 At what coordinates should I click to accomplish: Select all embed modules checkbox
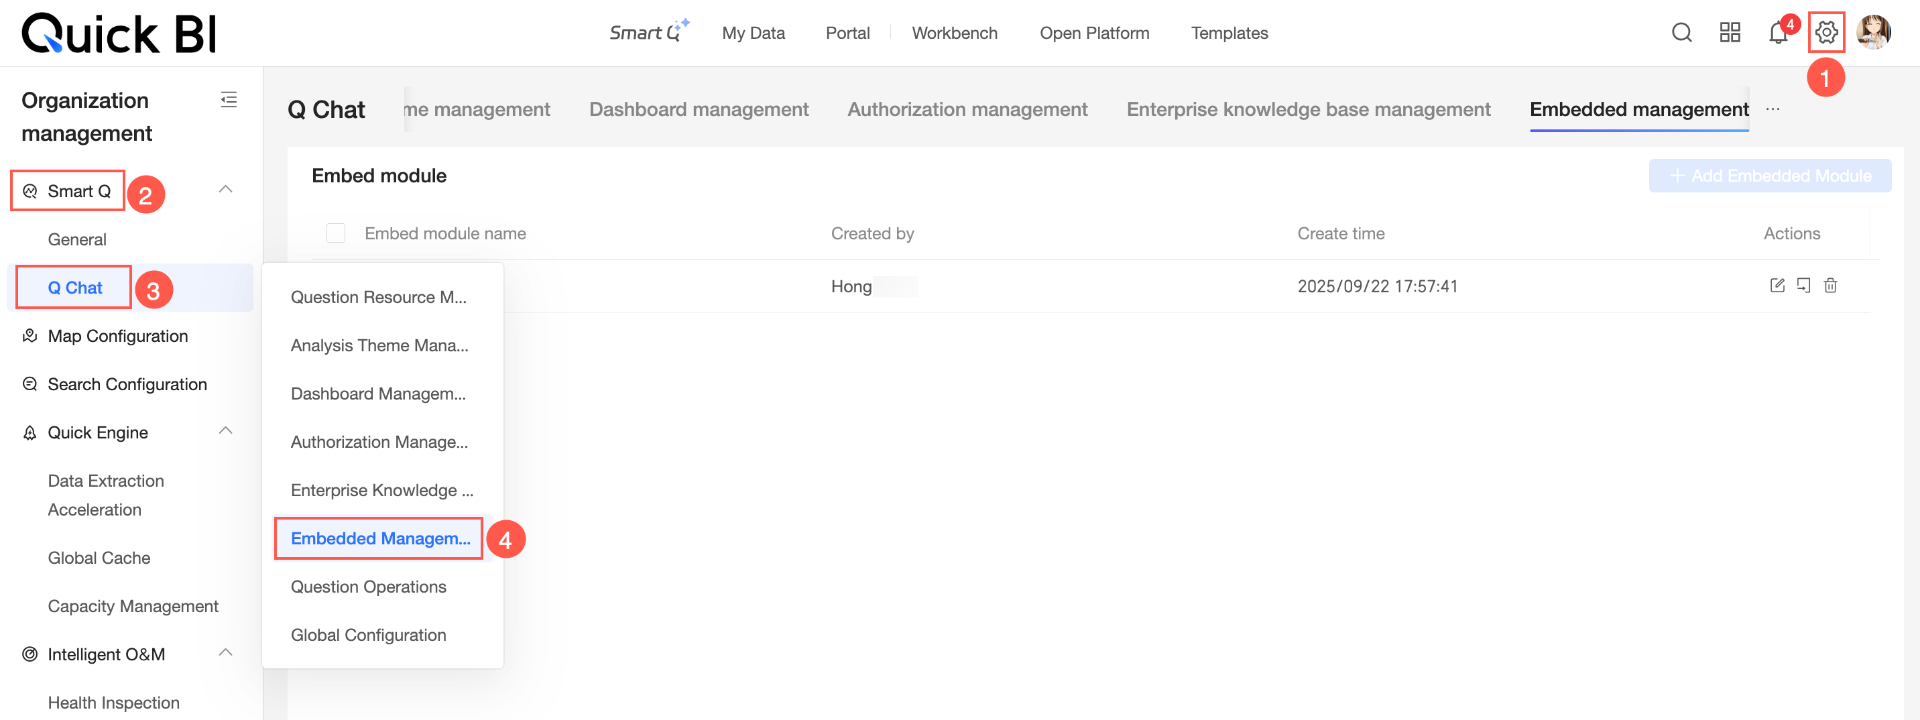(x=336, y=233)
